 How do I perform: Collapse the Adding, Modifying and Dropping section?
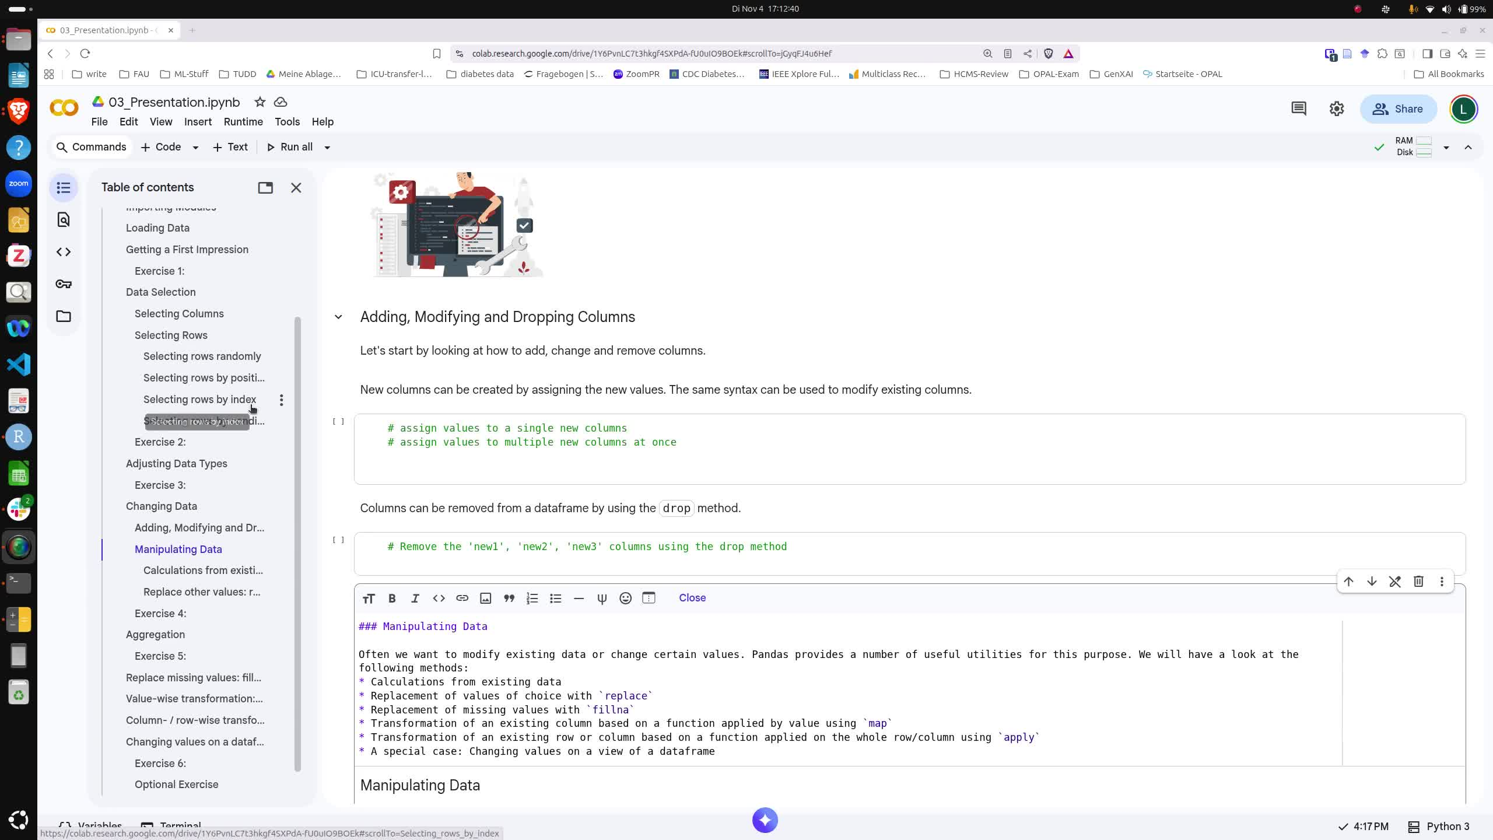338,317
